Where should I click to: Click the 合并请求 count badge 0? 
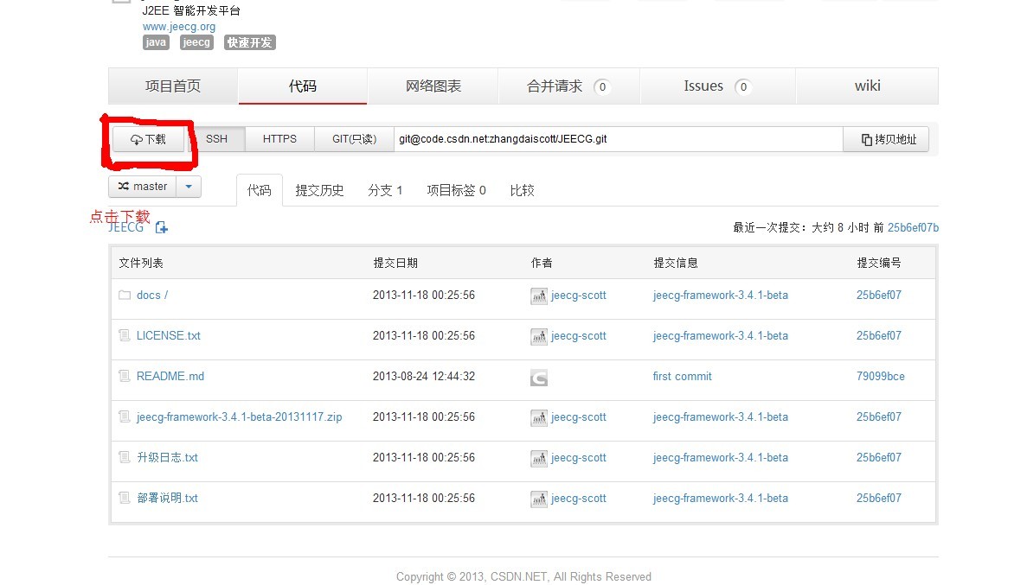click(602, 87)
